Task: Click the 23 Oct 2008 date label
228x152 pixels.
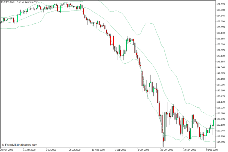Action: pyautogui.click(x=165, y=150)
